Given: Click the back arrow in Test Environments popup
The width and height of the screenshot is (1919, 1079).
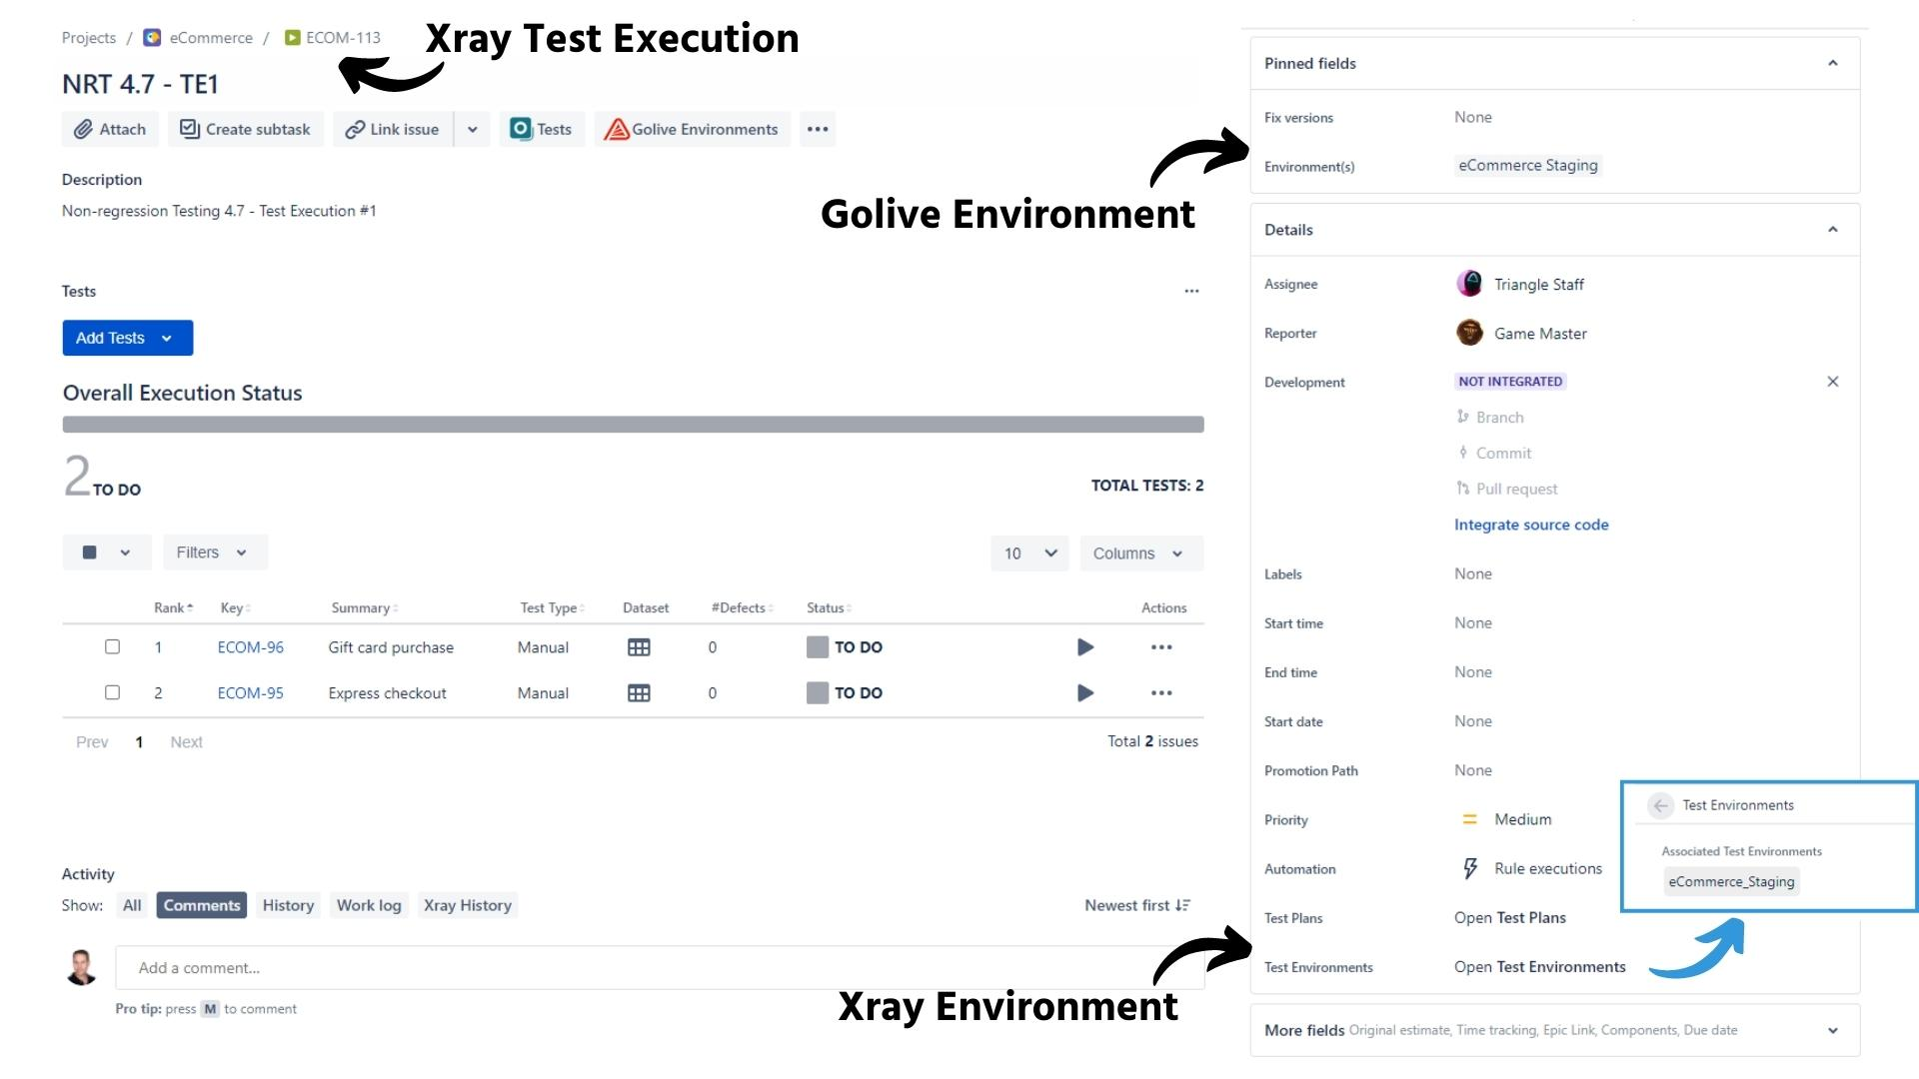Looking at the screenshot, I should pyautogui.click(x=1662, y=805).
